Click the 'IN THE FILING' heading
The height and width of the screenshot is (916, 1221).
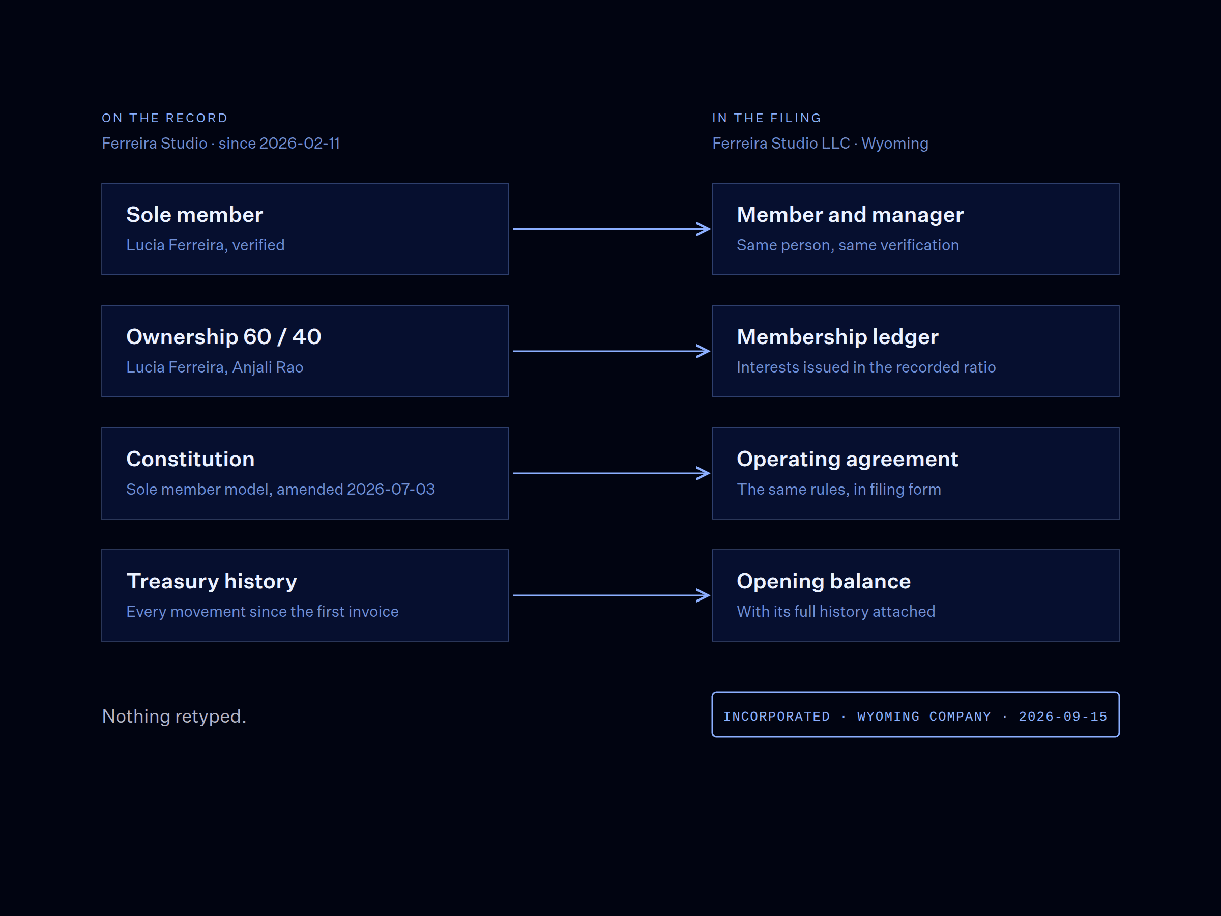click(767, 118)
